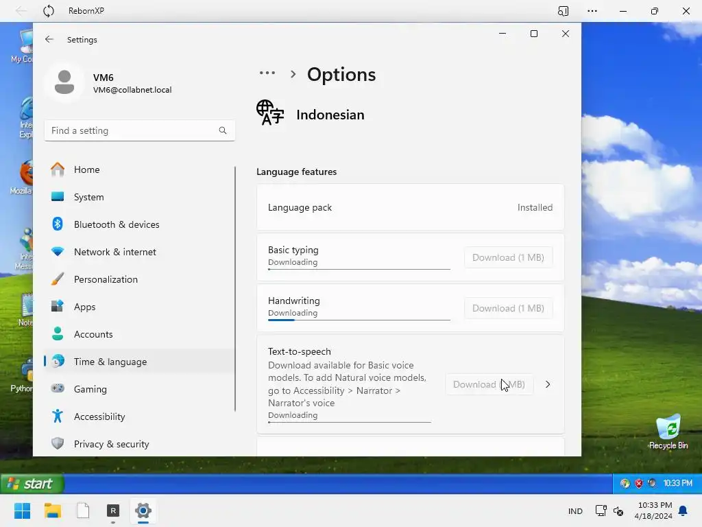Select Network & internet category
Viewport: 702px width, 527px height.
click(x=138, y=252)
